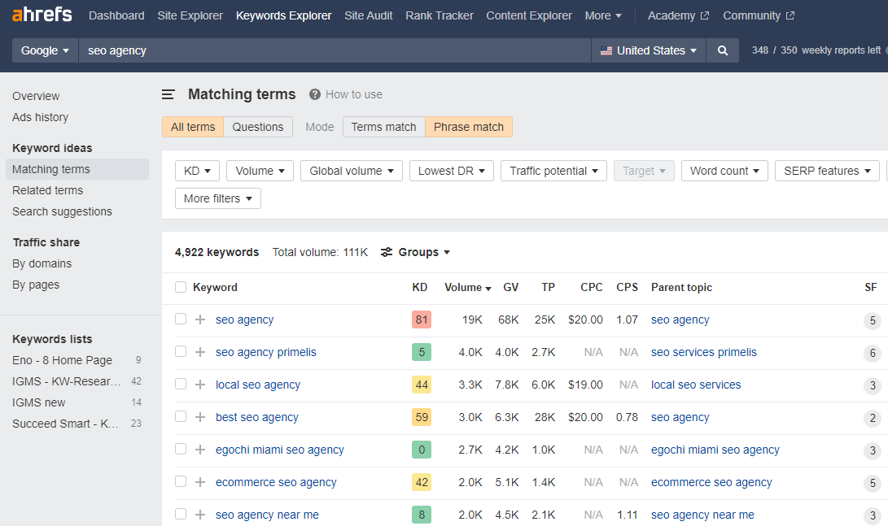The image size is (888, 526).
Task: Click the seo agency search input field
Action: [335, 50]
